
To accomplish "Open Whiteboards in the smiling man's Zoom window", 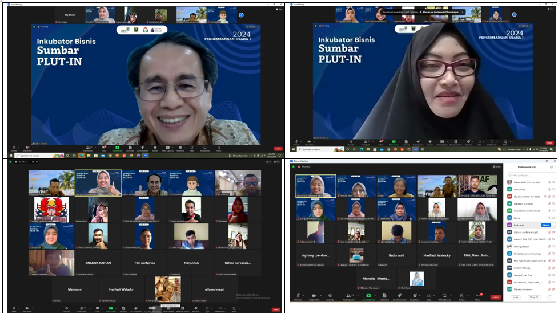I will point(204,149).
